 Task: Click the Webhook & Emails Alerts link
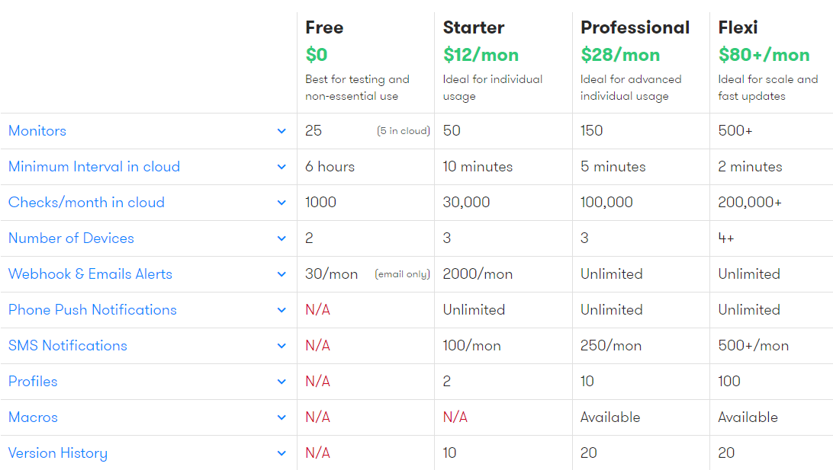[x=90, y=274]
